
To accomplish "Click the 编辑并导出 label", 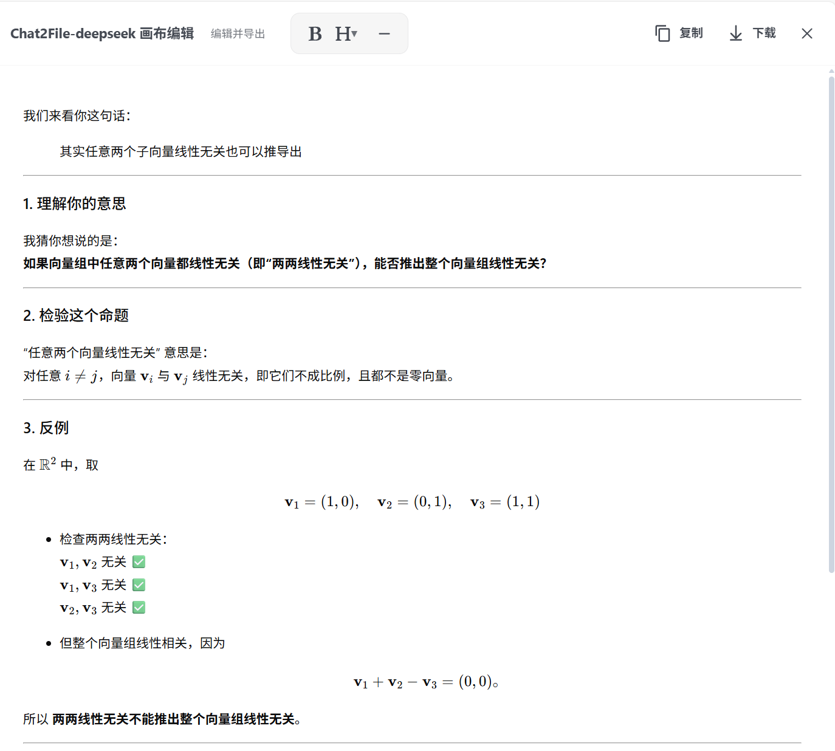I will click(237, 34).
